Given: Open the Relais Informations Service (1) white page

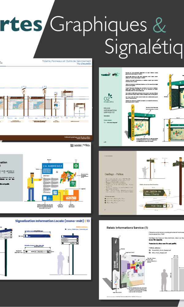Looking at the screenshot, I should (x=141, y=260).
